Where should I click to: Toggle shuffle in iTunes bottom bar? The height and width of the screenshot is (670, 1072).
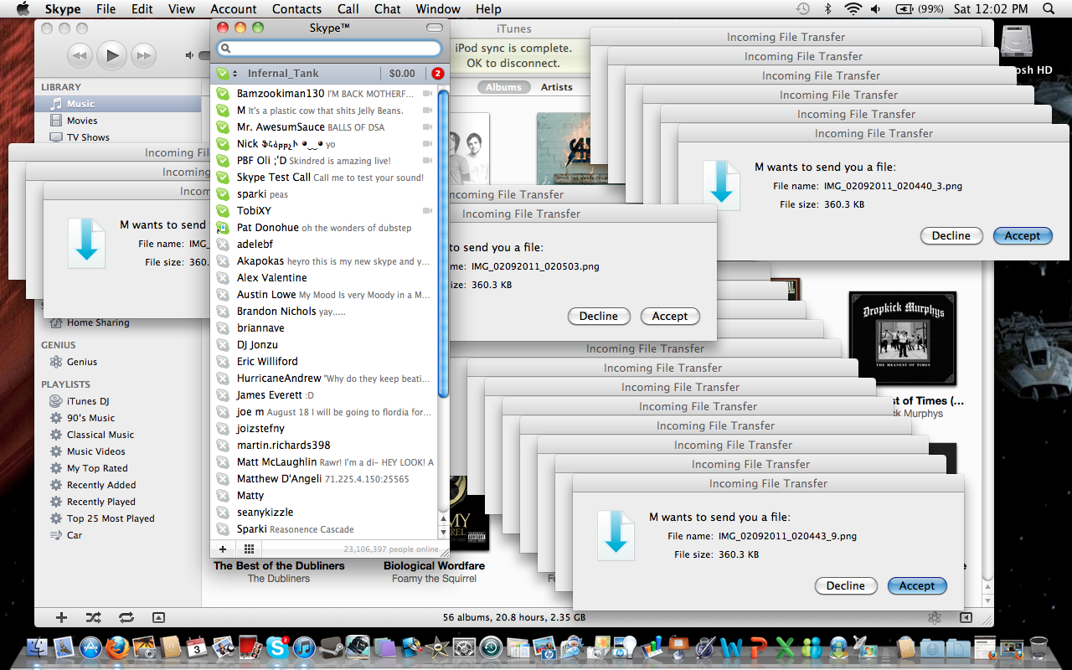(93, 617)
